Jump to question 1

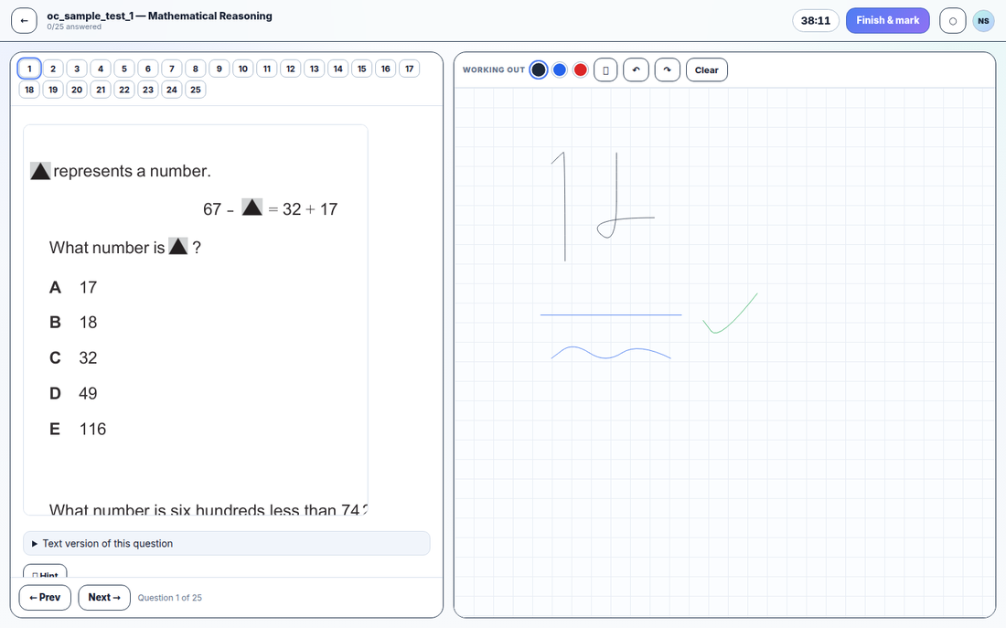coord(29,69)
